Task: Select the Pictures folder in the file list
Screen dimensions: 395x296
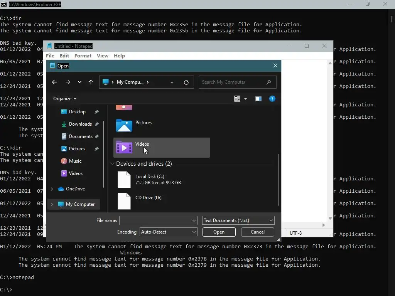Action: [x=161, y=126]
